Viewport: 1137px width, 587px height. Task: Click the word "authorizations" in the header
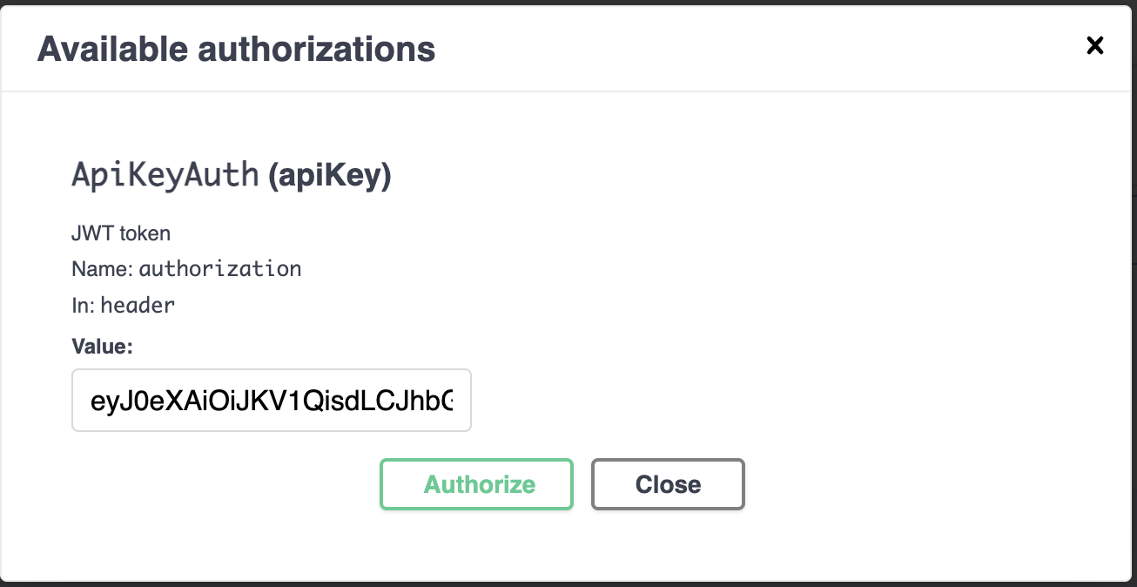tap(317, 49)
